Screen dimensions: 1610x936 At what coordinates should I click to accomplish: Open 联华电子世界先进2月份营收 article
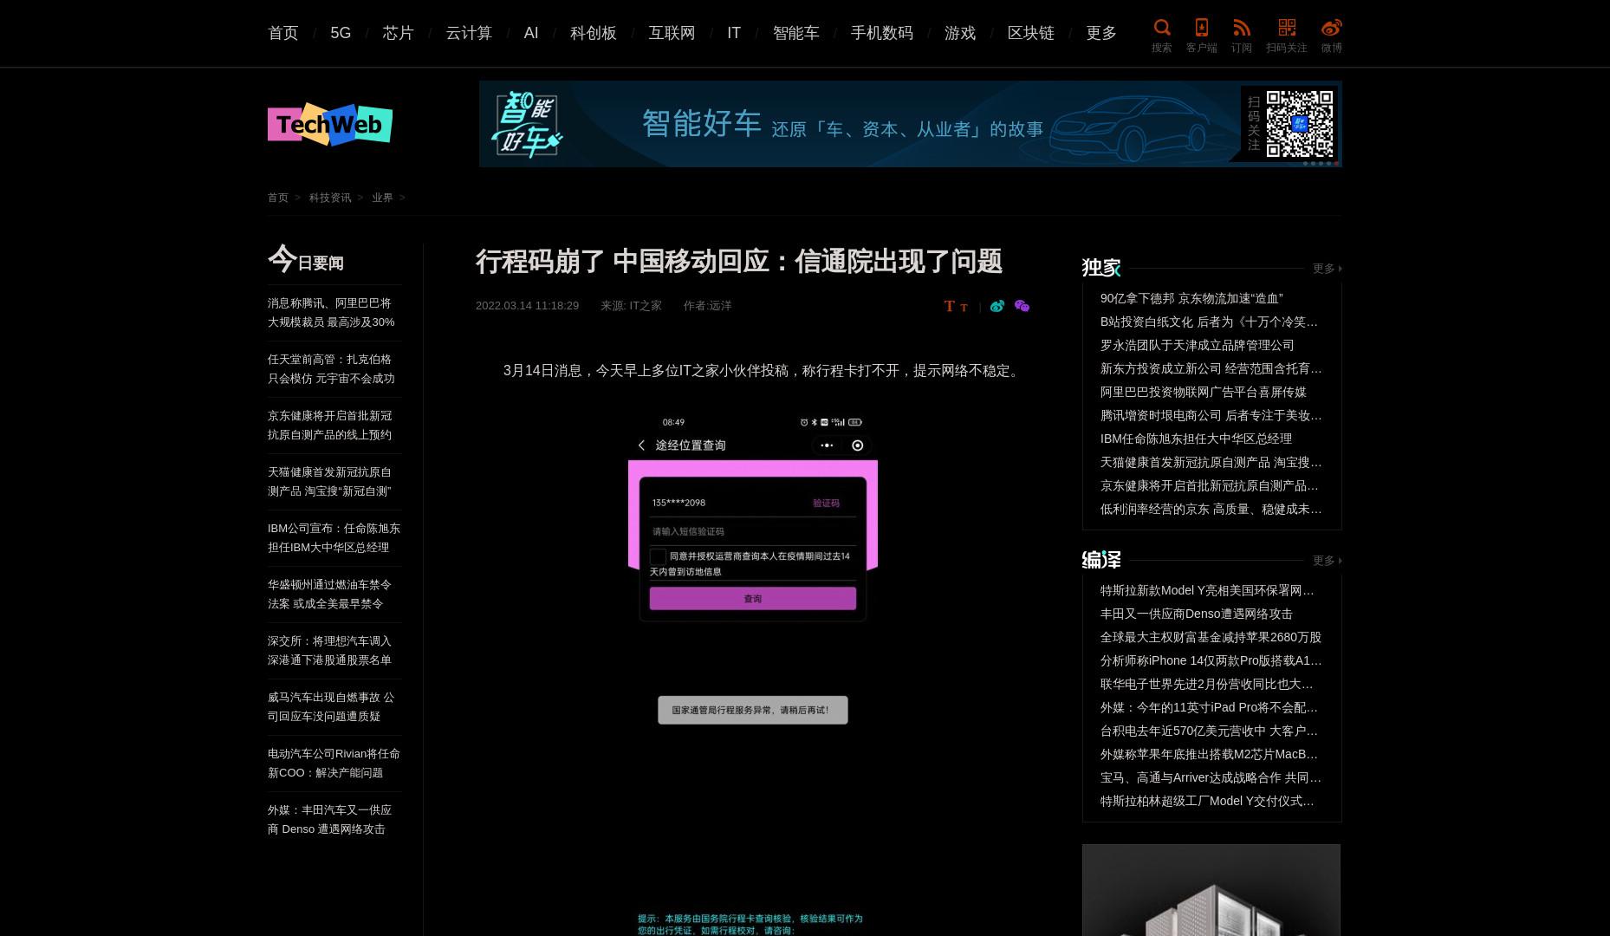1207,684
